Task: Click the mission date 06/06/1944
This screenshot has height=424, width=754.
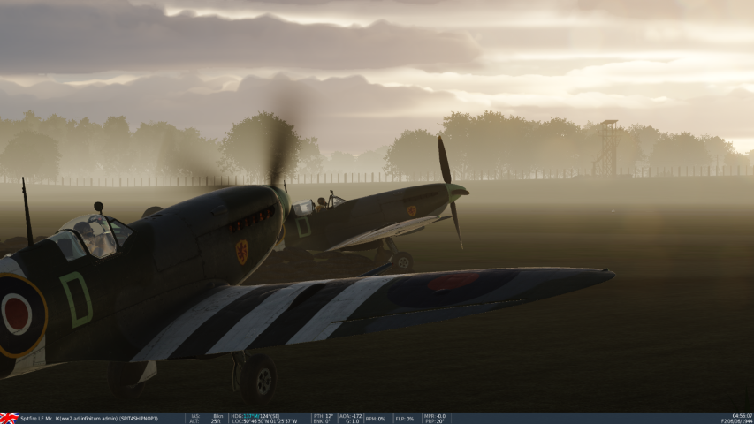Action: click(x=740, y=420)
